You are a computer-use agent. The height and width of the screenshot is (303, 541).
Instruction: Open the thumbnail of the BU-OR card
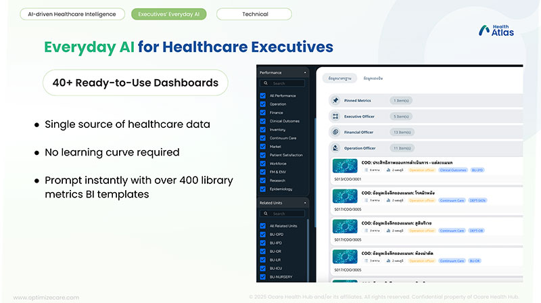345,257
